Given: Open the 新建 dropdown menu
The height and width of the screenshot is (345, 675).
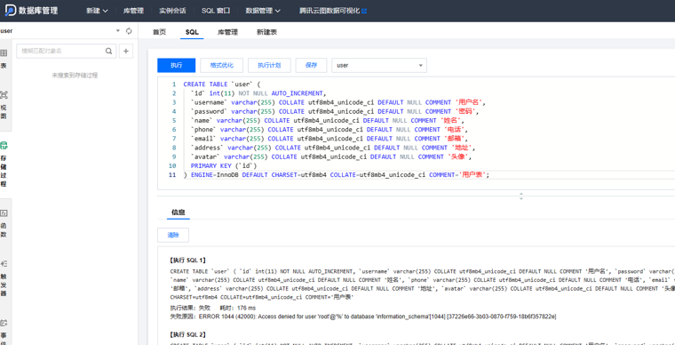Looking at the screenshot, I should tap(97, 11).
